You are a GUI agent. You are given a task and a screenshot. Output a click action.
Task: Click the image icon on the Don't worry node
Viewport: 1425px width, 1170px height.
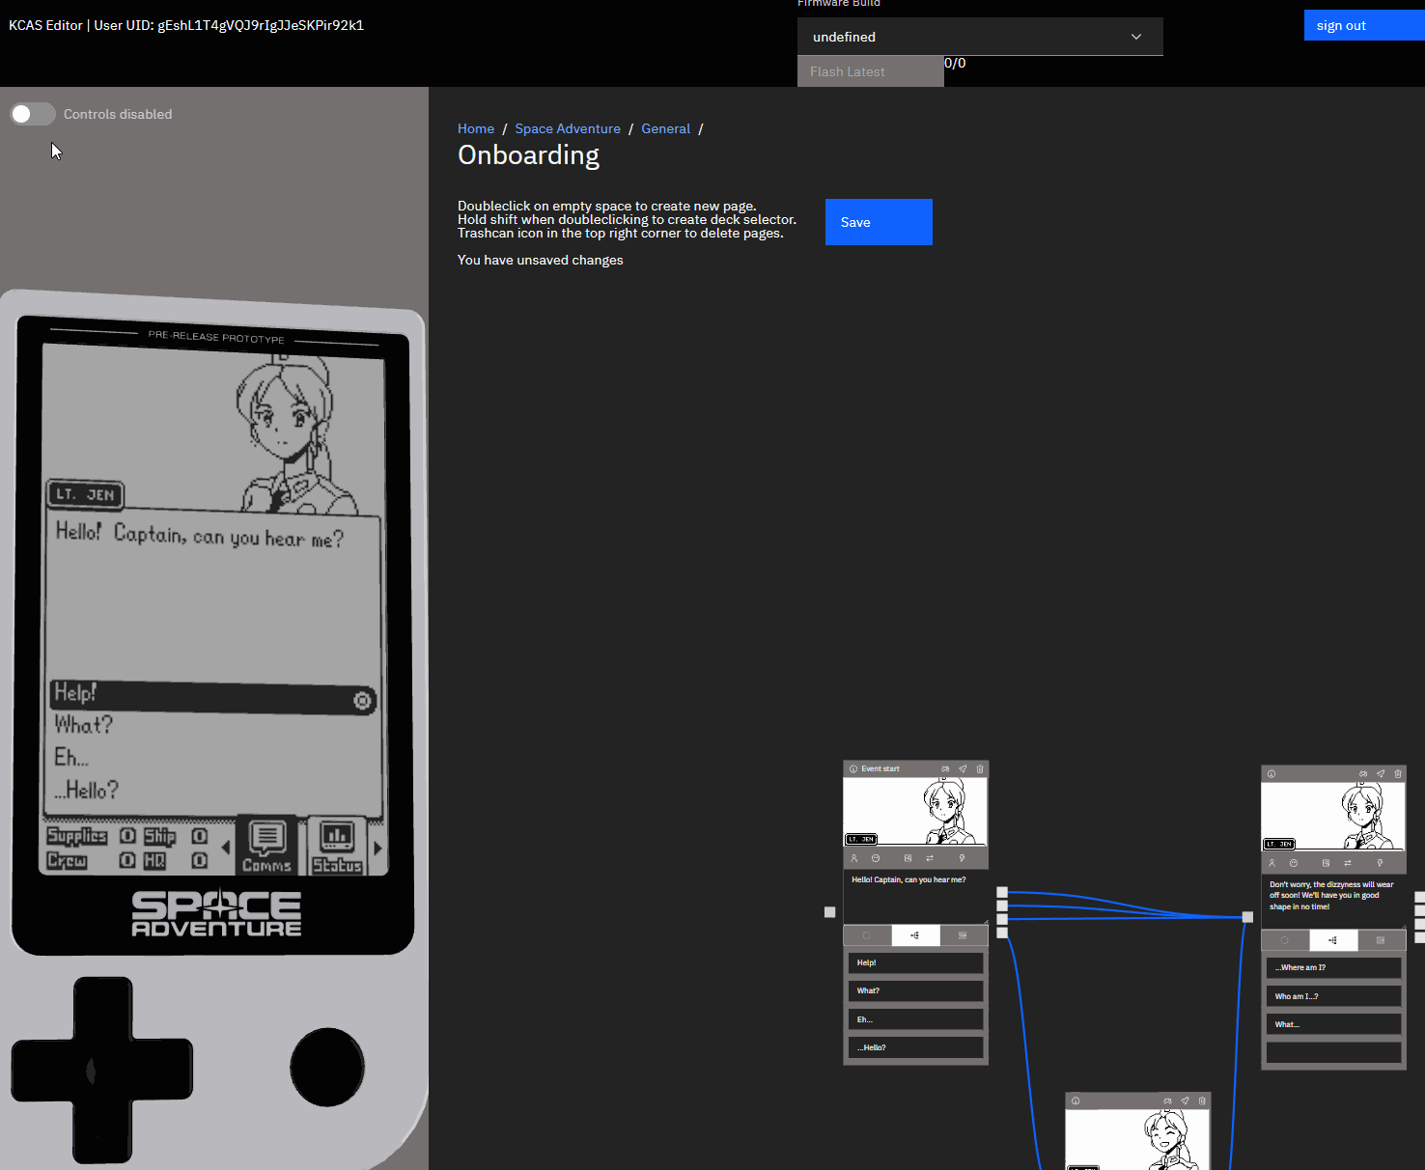tap(1326, 863)
